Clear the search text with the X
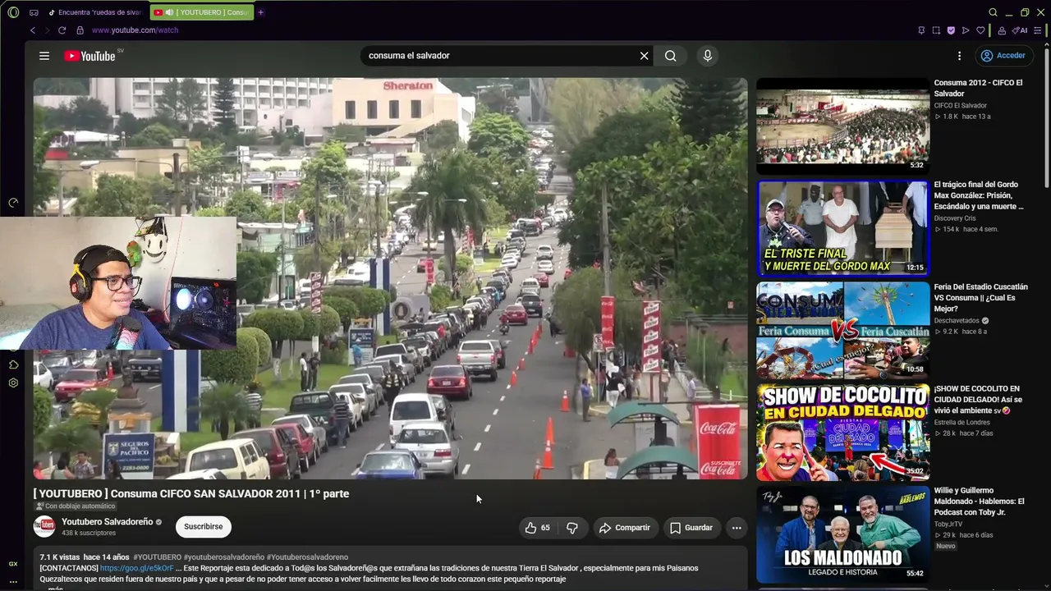 coord(645,56)
